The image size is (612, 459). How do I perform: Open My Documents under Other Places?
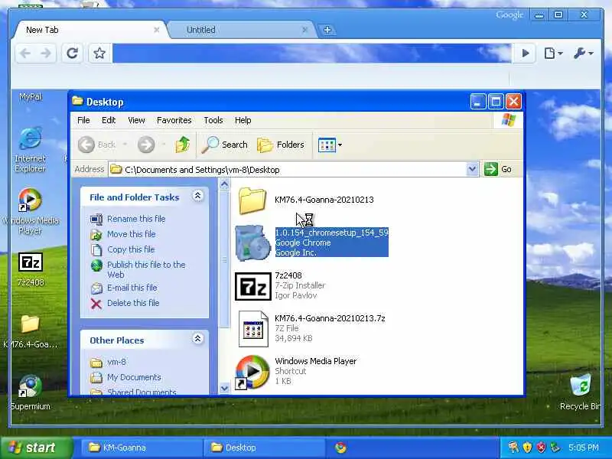coord(134,377)
